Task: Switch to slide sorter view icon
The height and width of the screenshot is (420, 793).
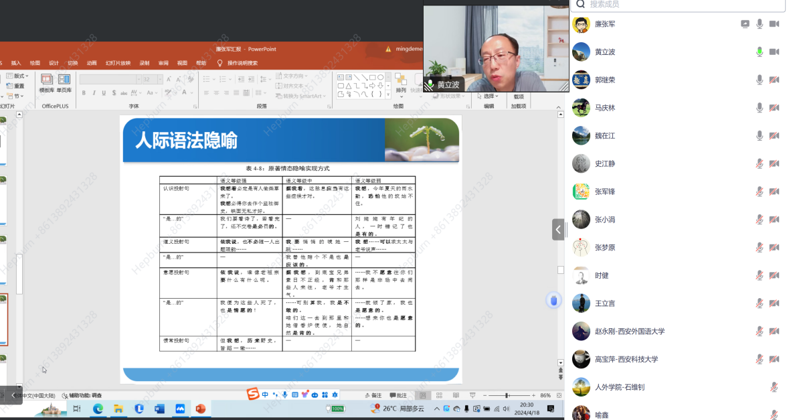Action: click(439, 395)
